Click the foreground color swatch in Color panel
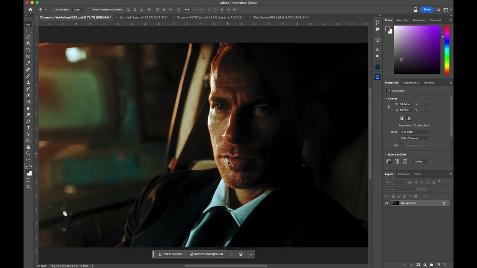Screen dimensions: 477x268 388,29
